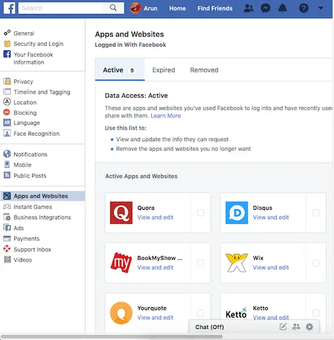Viewport: 334px width, 340px height.
Task: Click View and edit for Disqus
Action: (271, 217)
